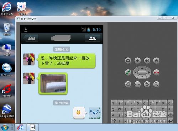Click the 4 key on emulator keyboard
This screenshot has height=131, width=178.
(133, 103)
